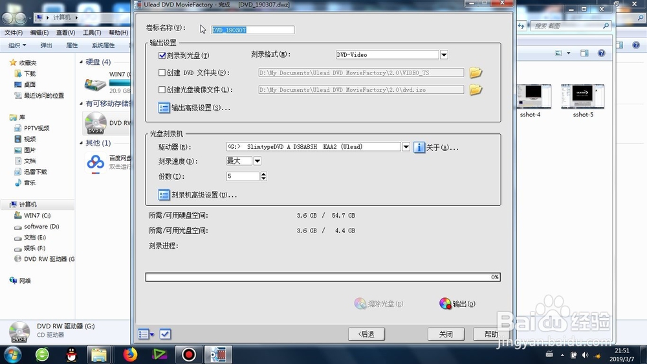Adjust the copies count stepper
The width and height of the screenshot is (647, 364).
tap(264, 176)
